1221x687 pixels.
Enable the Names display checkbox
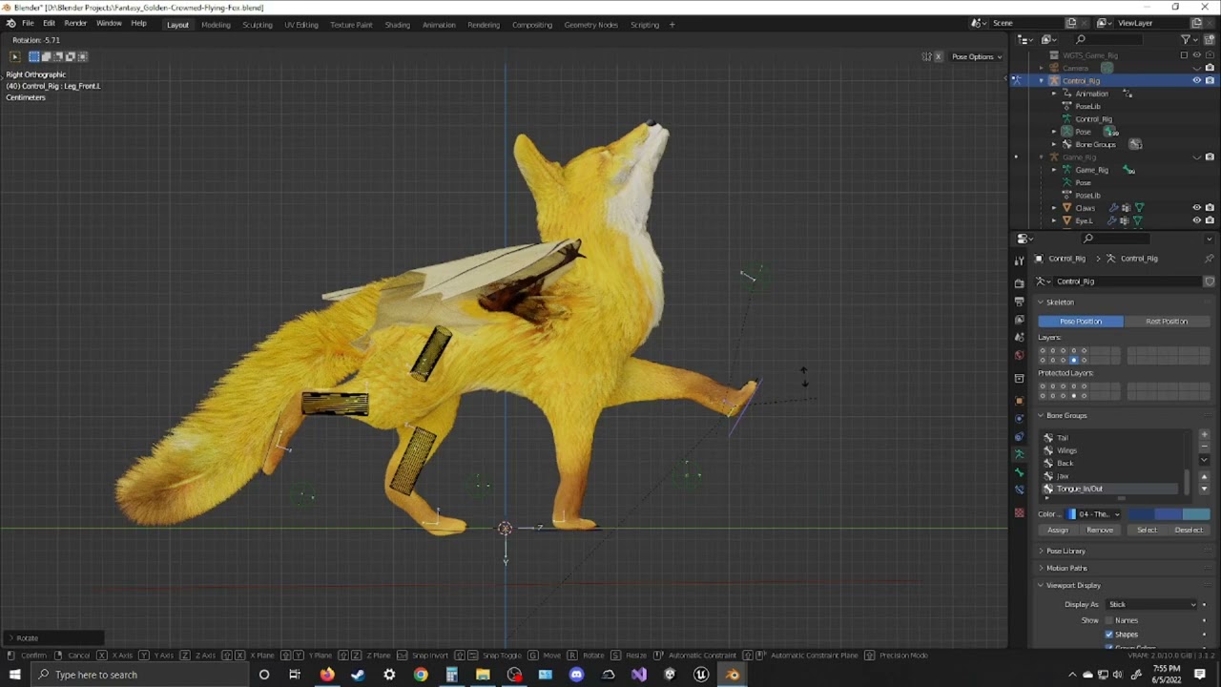click(1109, 620)
